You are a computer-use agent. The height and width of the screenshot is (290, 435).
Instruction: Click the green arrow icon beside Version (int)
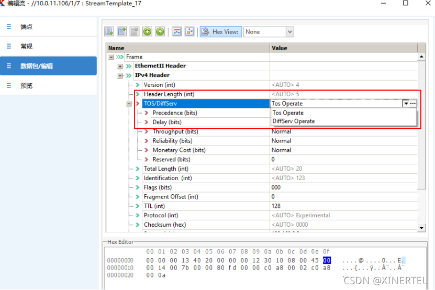[138, 85]
